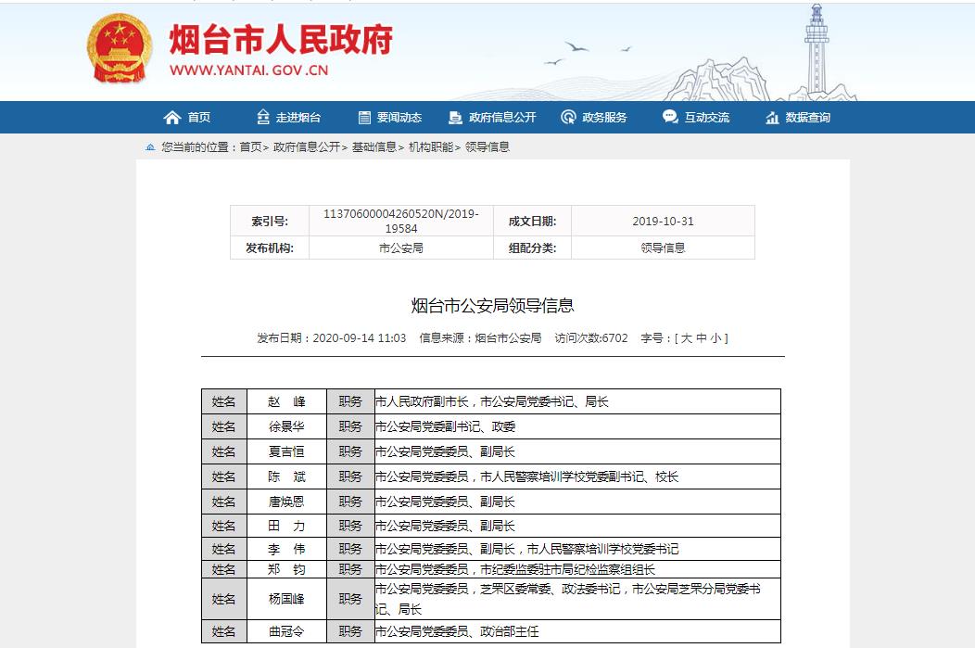Click the name 唐焕恩
975x648 pixels.
[286, 502]
